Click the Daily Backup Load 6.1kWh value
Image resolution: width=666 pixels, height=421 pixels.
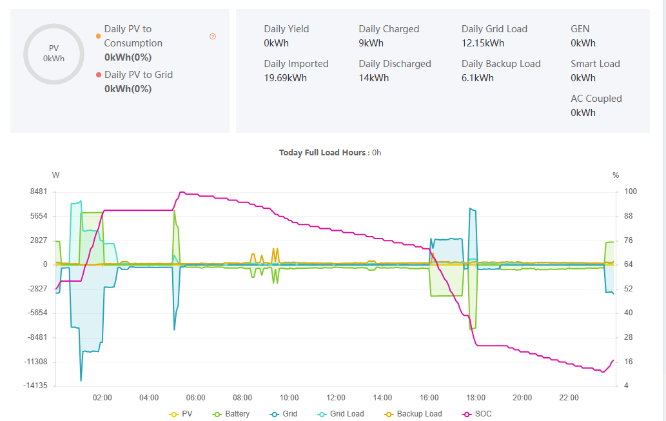[477, 78]
